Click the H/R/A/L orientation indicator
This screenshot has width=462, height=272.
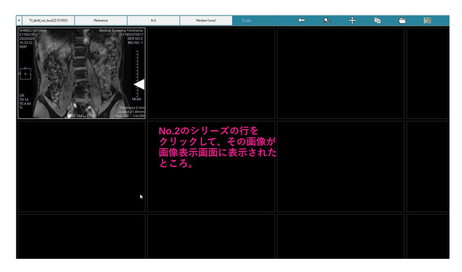pos(25,74)
